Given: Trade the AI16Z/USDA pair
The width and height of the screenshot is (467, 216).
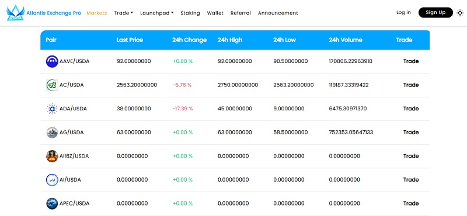Looking at the screenshot, I should click(411, 156).
